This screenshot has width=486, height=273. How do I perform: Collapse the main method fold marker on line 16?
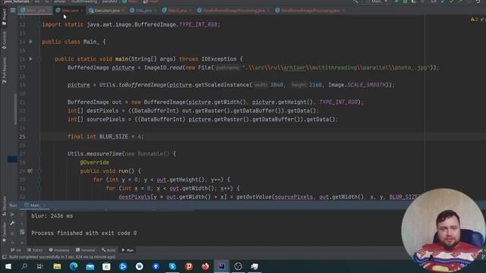(x=40, y=59)
